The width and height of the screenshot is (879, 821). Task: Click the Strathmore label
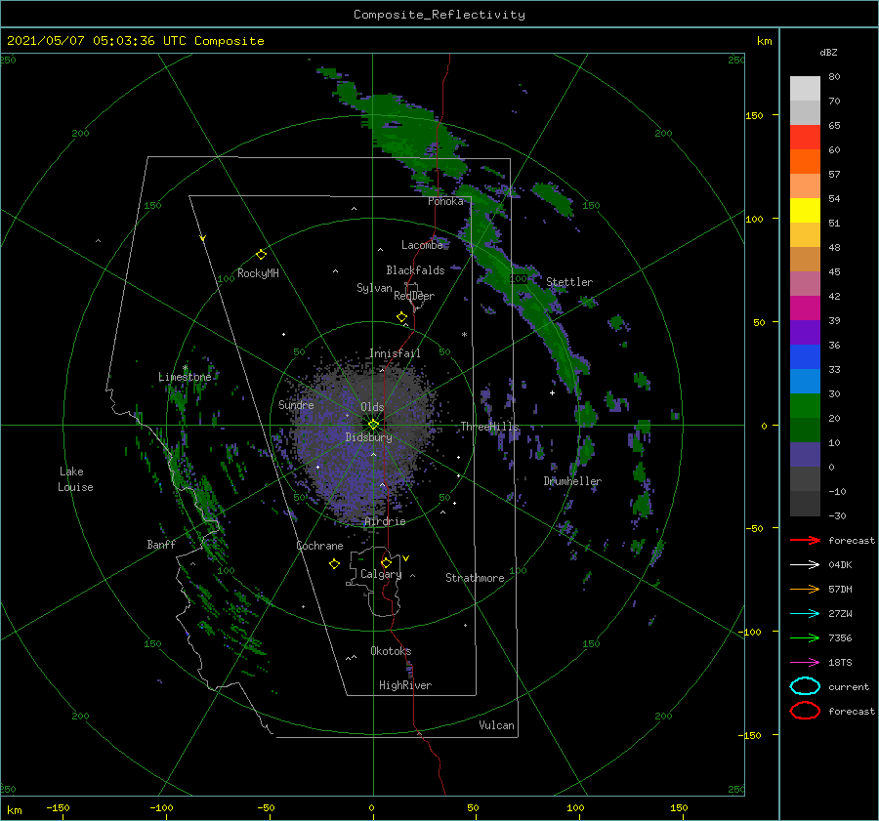click(475, 578)
